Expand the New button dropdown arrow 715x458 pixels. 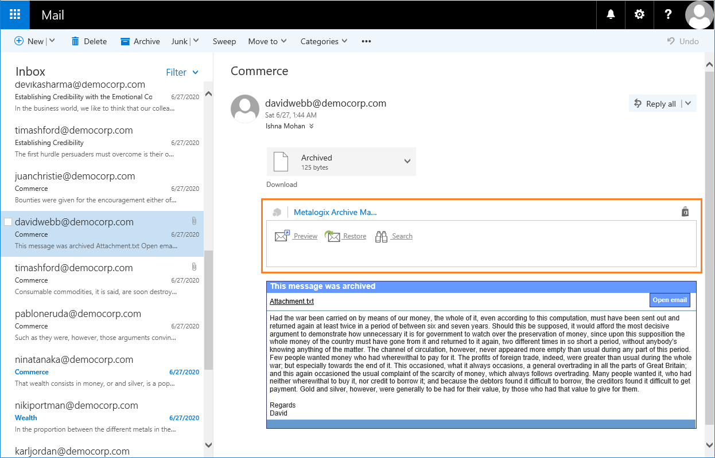point(52,41)
